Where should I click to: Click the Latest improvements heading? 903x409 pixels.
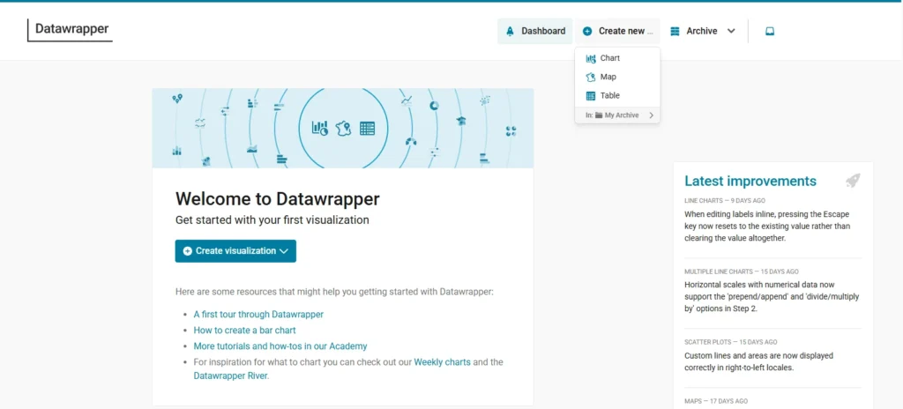click(750, 181)
